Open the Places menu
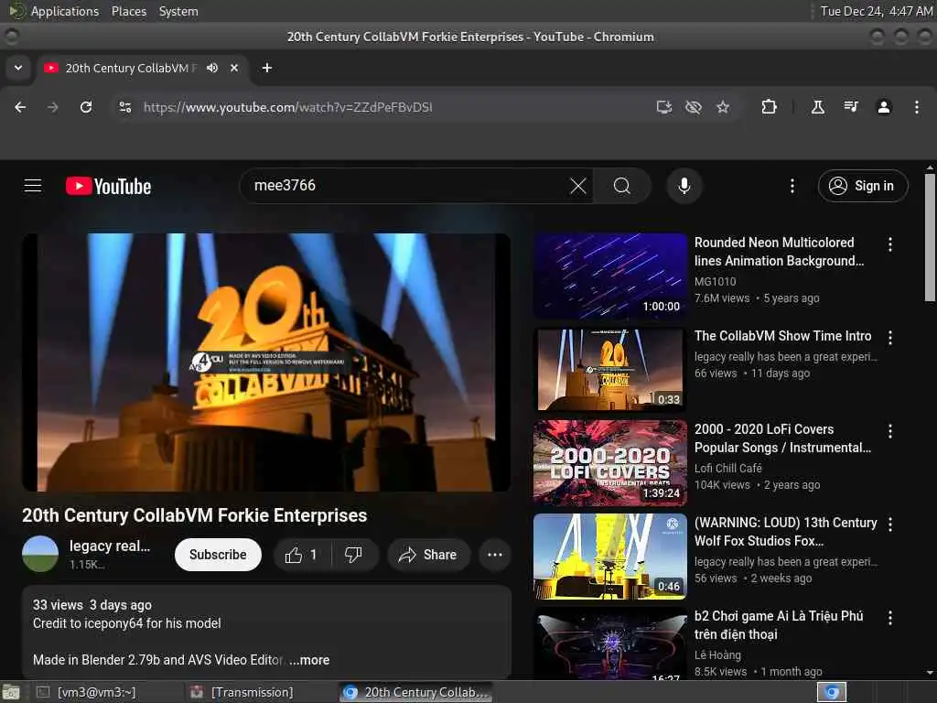This screenshot has height=703, width=937. pyautogui.click(x=128, y=11)
